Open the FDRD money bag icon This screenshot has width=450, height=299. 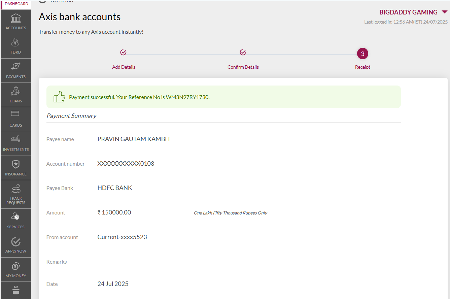(x=16, y=43)
